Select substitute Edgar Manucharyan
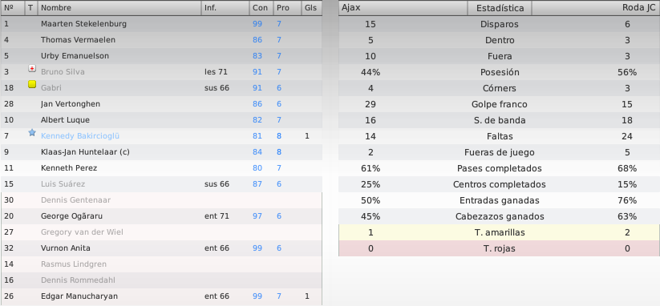This screenshot has width=660, height=306. click(x=161, y=296)
